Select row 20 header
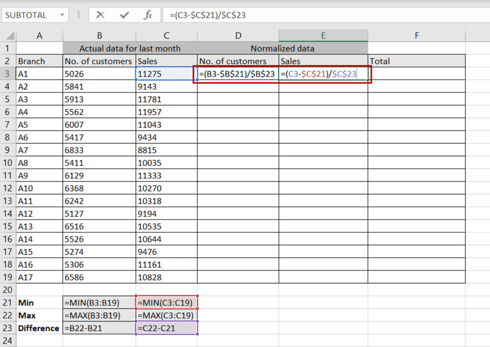Screen dimensions: 490x347 tap(8, 290)
